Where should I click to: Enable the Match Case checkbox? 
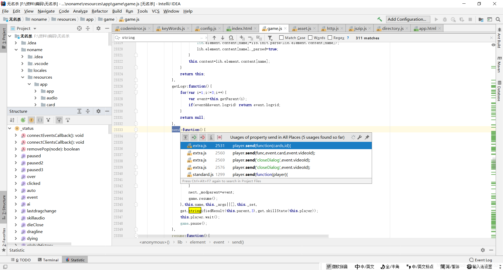pos(281,38)
